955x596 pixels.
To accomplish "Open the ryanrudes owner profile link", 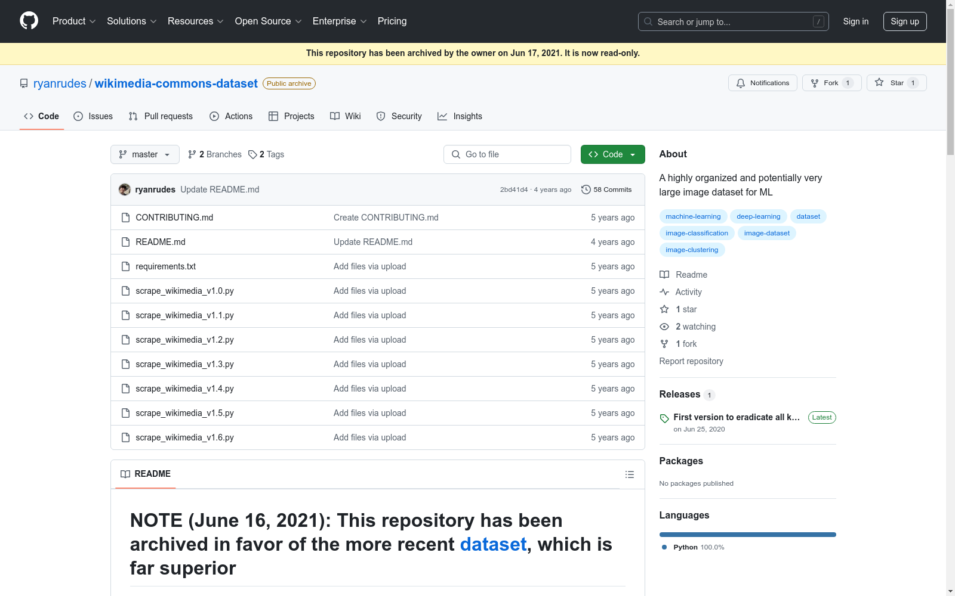I will (x=60, y=83).
